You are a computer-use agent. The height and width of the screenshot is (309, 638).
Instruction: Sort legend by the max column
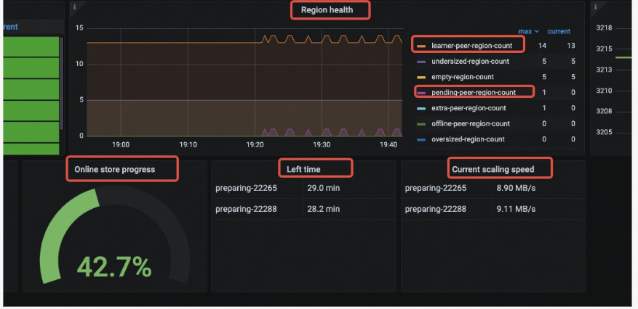point(528,31)
